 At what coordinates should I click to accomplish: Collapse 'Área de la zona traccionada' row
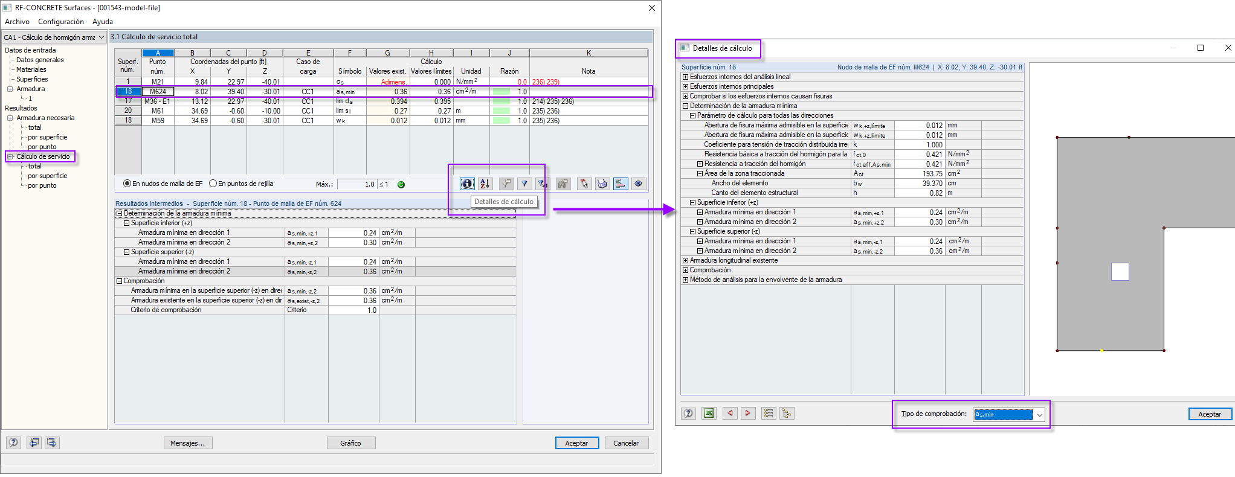700,174
